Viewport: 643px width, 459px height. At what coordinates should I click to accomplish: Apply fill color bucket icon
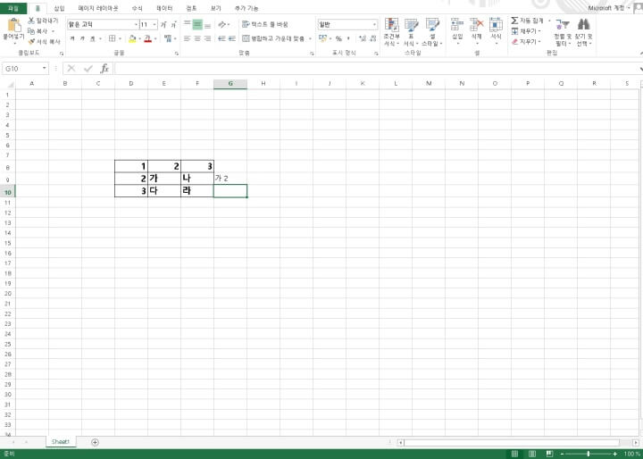coord(132,38)
